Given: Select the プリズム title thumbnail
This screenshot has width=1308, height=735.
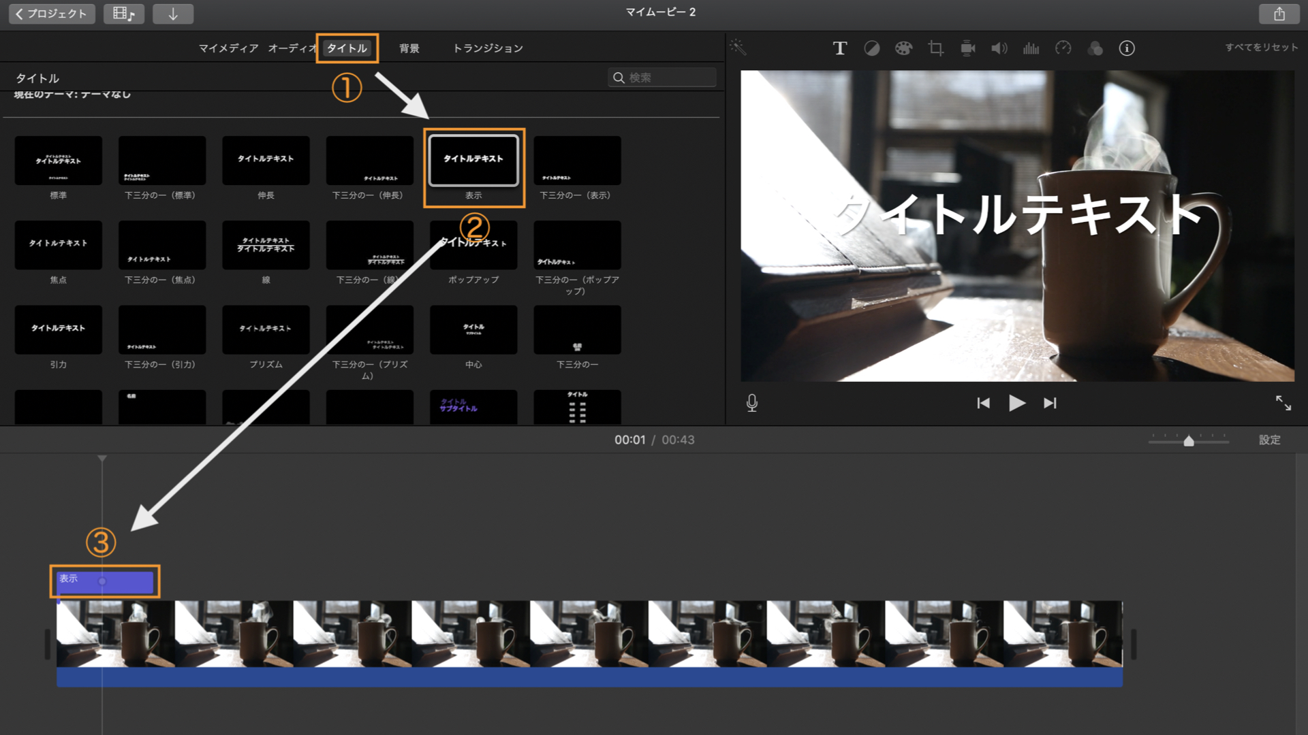Looking at the screenshot, I should pos(266,329).
